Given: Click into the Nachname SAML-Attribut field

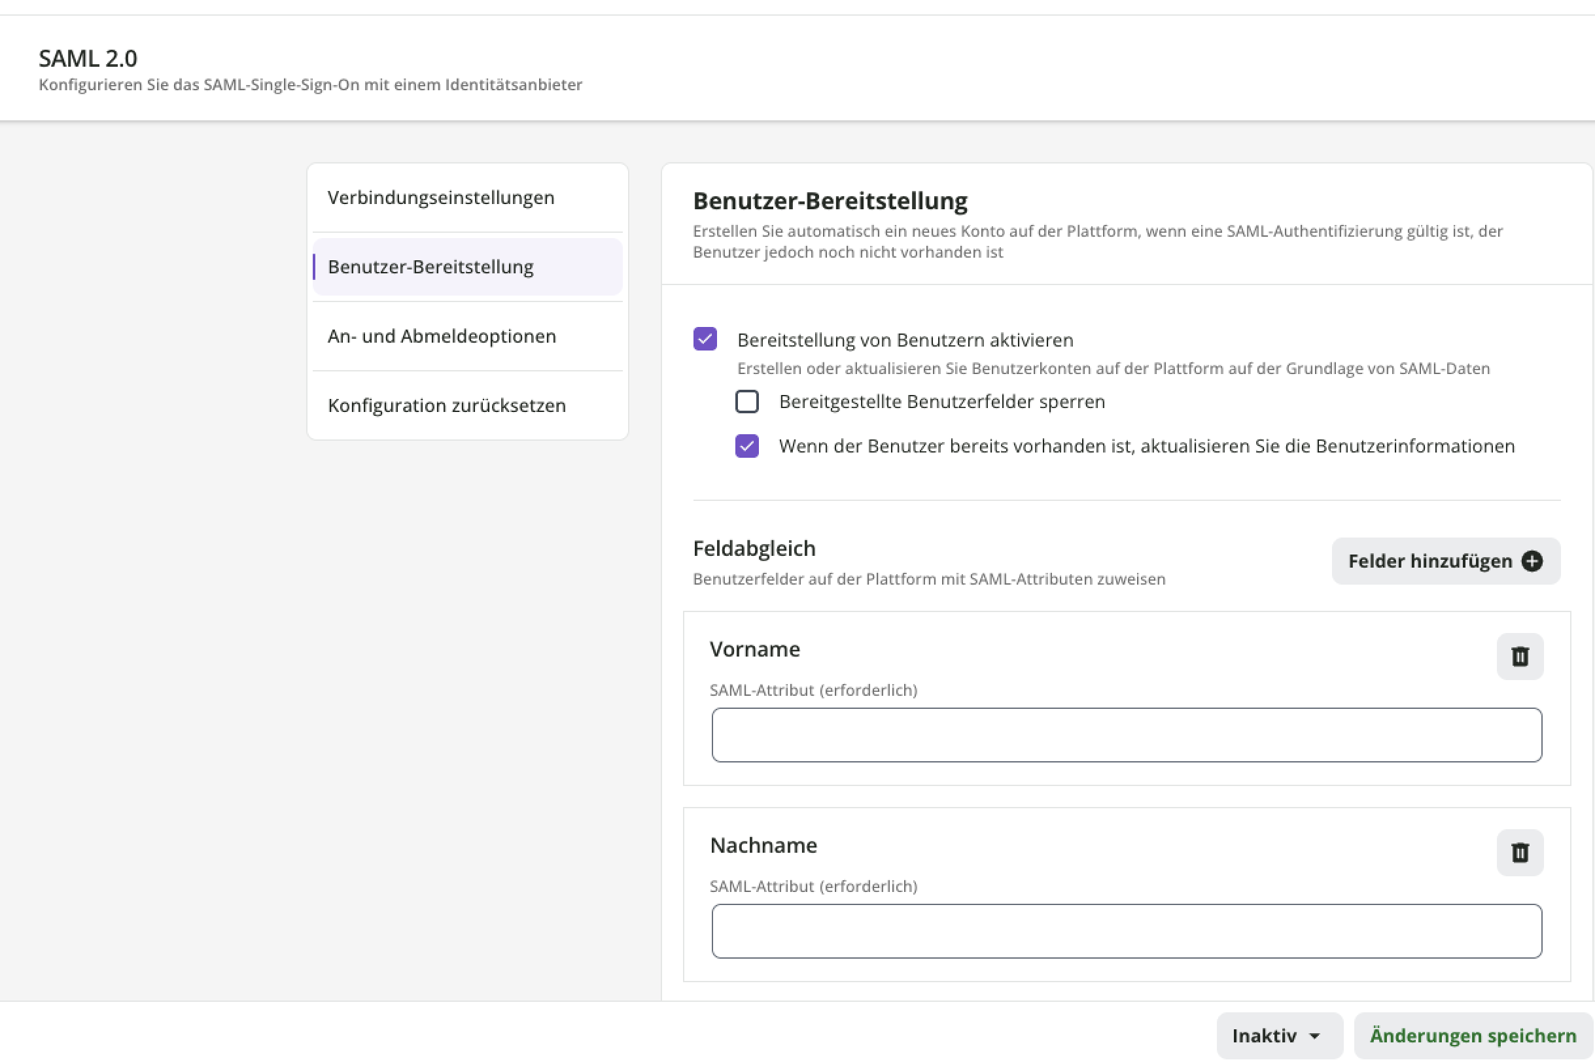Looking at the screenshot, I should pyautogui.click(x=1126, y=931).
